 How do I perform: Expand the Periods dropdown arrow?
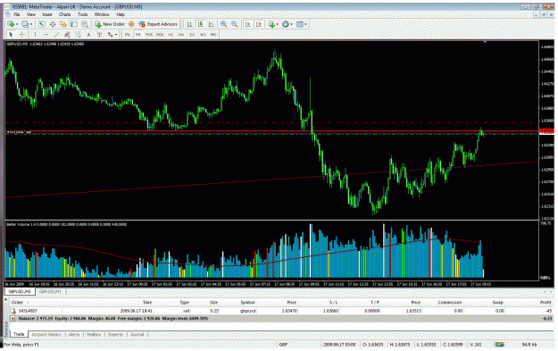click(x=291, y=24)
